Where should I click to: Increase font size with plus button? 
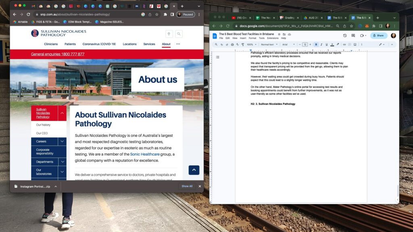pyautogui.click(x=310, y=44)
